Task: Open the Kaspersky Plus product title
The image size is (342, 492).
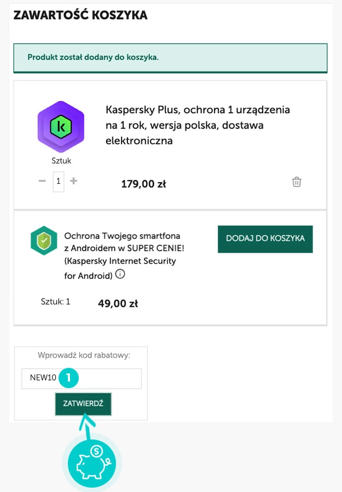Action: (x=198, y=125)
